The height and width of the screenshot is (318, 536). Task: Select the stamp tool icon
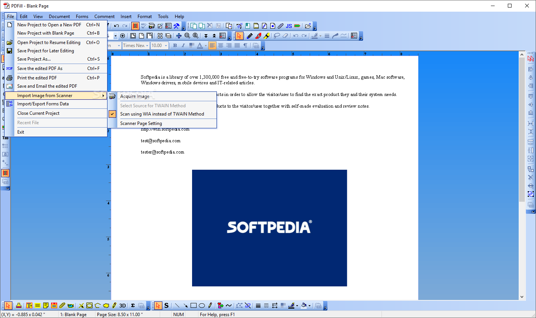(x=18, y=306)
